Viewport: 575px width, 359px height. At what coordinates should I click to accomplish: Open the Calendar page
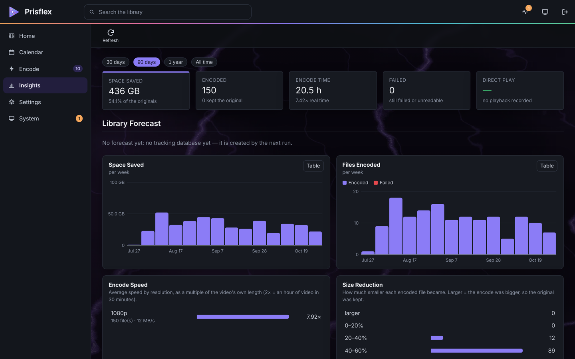[x=45, y=52]
